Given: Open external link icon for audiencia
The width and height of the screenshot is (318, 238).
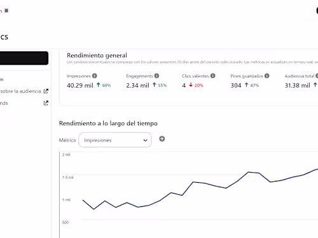Looking at the screenshot, I should pos(46,91).
